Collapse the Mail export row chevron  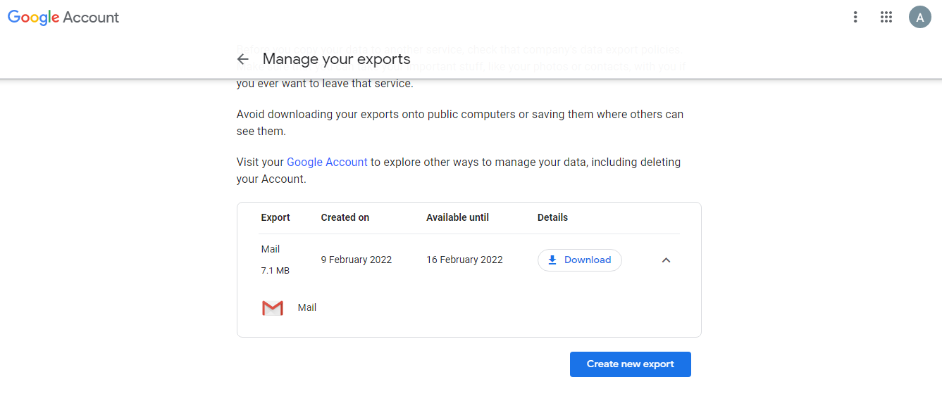[x=666, y=260]
